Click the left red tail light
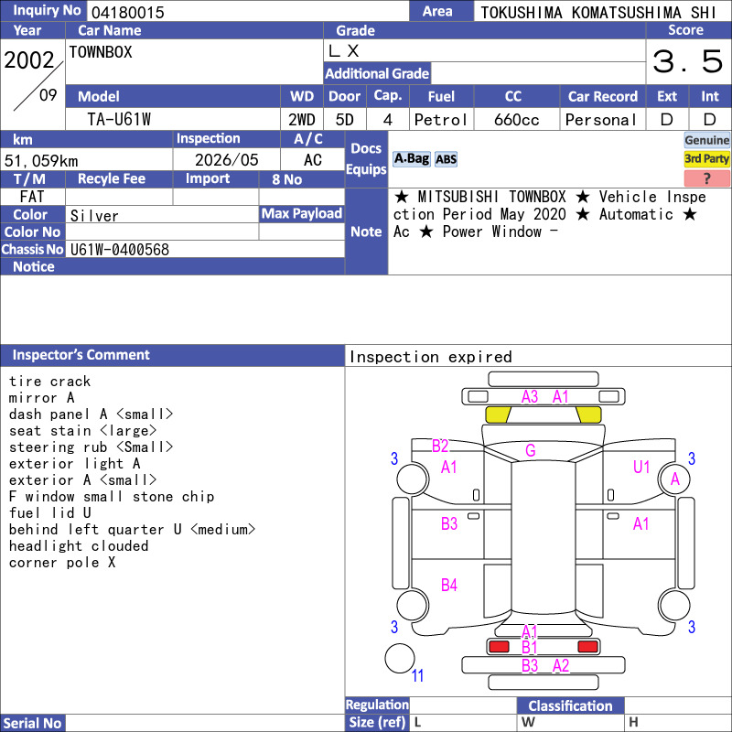This screenshot has width=732, height=732. (x=499, y=647)
